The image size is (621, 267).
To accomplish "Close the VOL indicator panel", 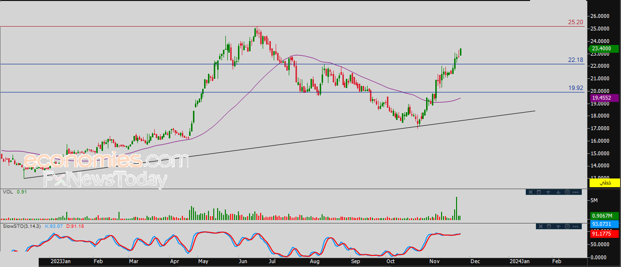I will click(x=531, y=192).
